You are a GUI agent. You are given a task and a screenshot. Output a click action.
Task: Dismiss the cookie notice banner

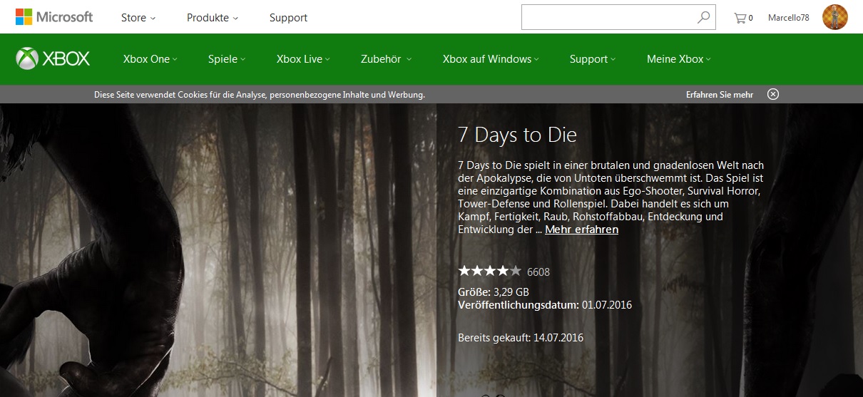(773, 94)
